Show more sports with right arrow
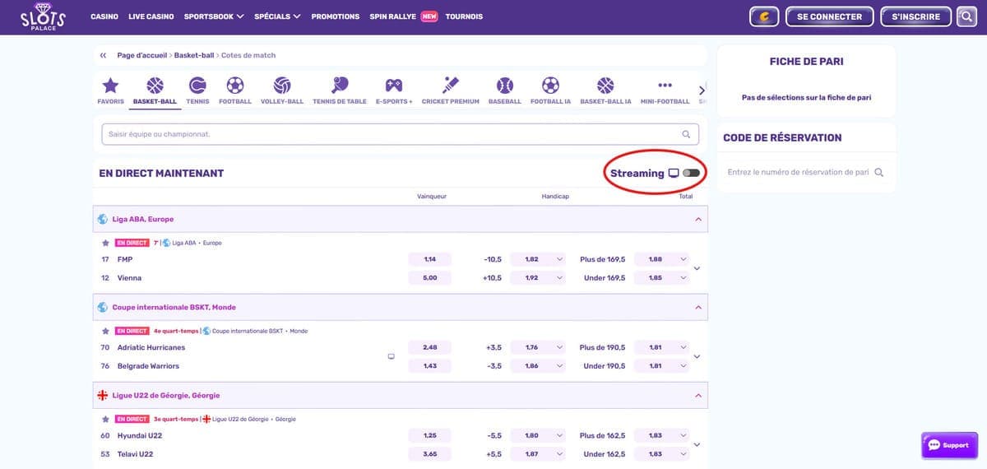 click(702, 91)
